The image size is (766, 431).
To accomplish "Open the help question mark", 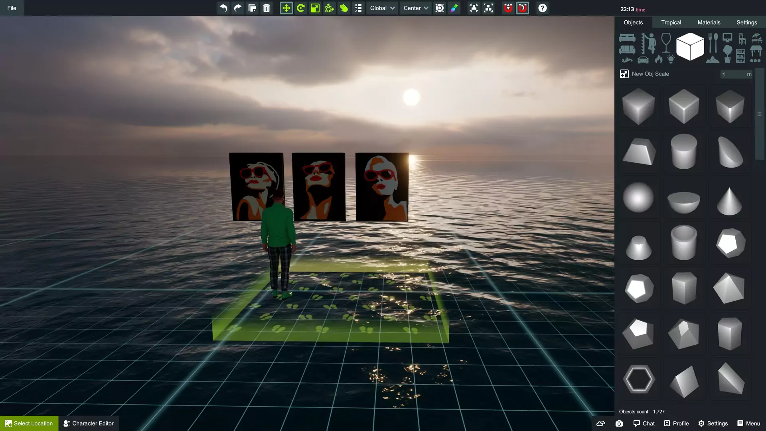I will click(x=543, y=8).
